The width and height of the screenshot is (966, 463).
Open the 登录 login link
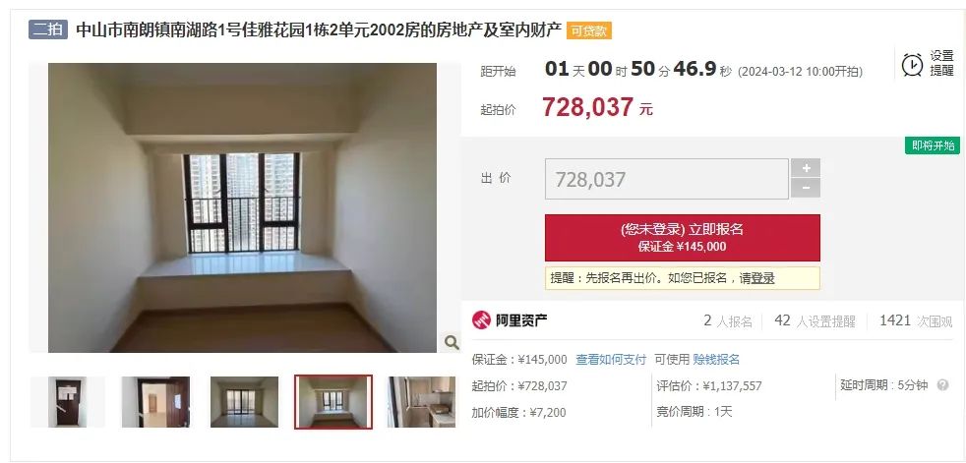tap(762, 278)
